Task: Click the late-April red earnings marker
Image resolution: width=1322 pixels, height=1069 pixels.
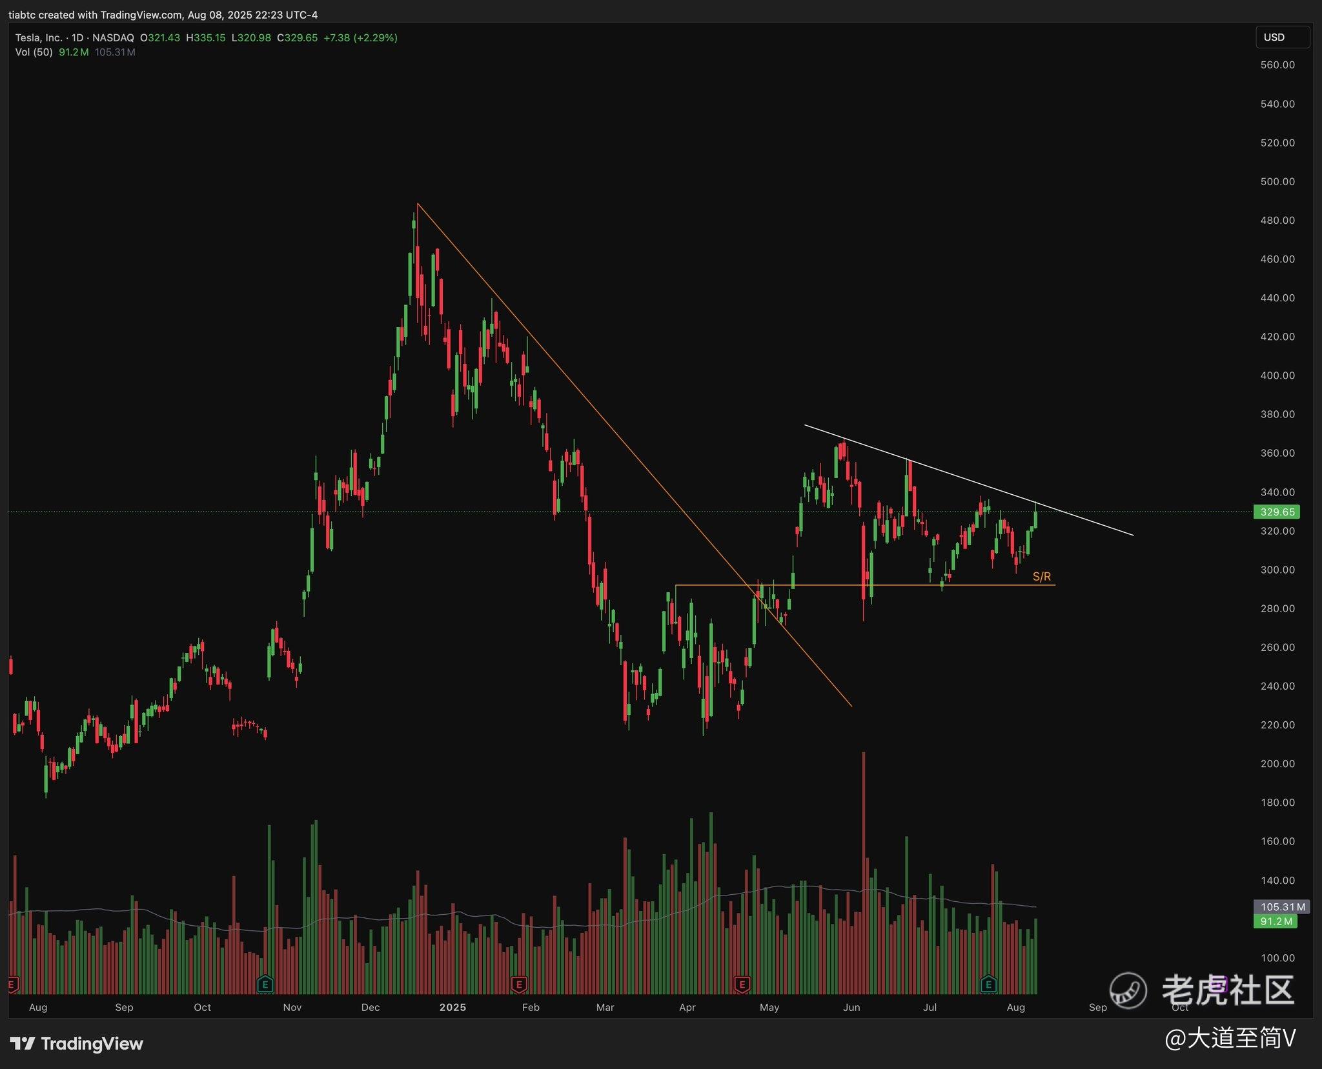Action: [x=742, y=984]
